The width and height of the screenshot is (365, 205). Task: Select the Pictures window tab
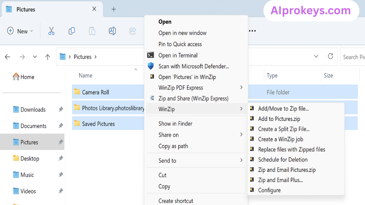point(52,9)
